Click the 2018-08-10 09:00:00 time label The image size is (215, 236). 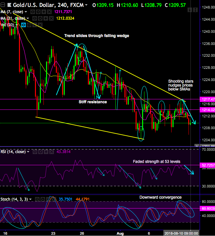pyautogui.click(x=181, y=233)
